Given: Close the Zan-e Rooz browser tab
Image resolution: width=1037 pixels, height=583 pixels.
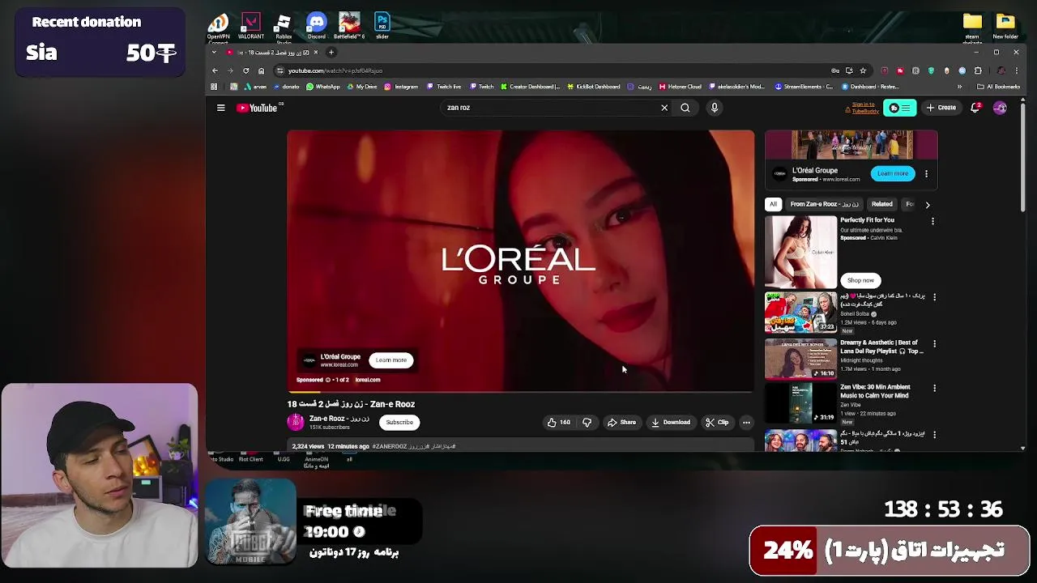Looking at the screenshot, I should [315, 52].
